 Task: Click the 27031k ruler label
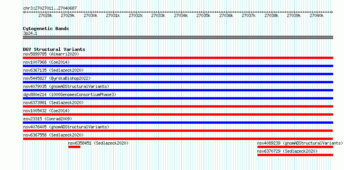(x=113, y=15)
